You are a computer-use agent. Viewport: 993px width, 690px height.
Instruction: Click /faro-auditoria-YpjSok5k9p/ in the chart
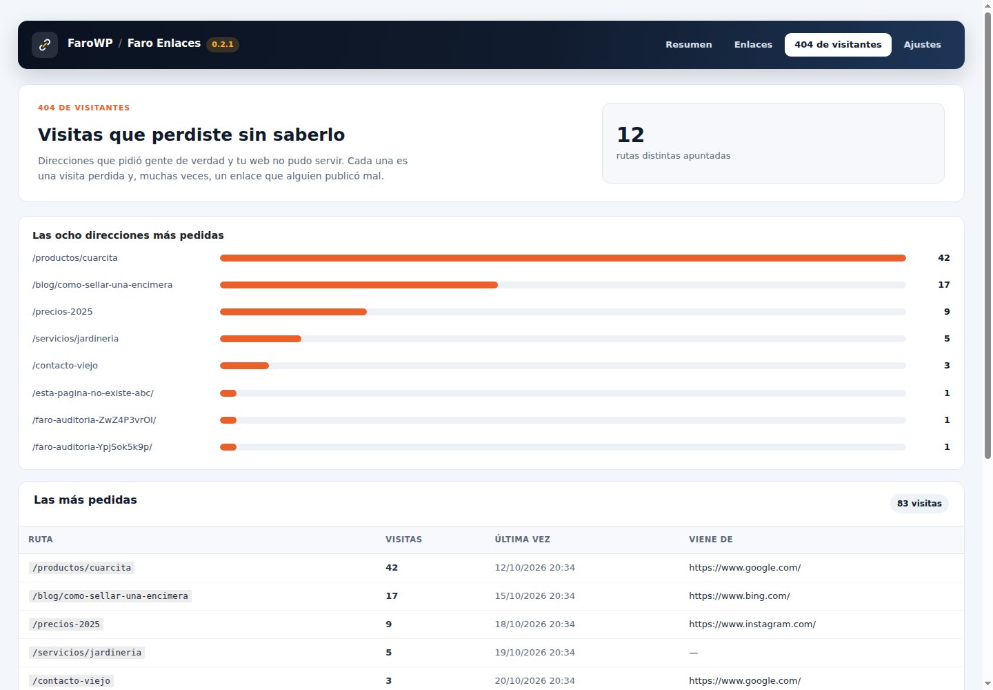tap(92, 447)
